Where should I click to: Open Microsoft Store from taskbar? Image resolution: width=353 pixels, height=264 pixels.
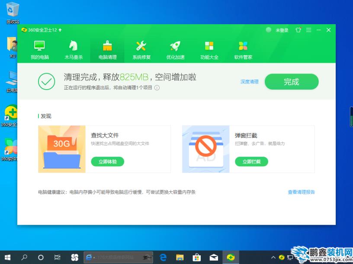197,257
